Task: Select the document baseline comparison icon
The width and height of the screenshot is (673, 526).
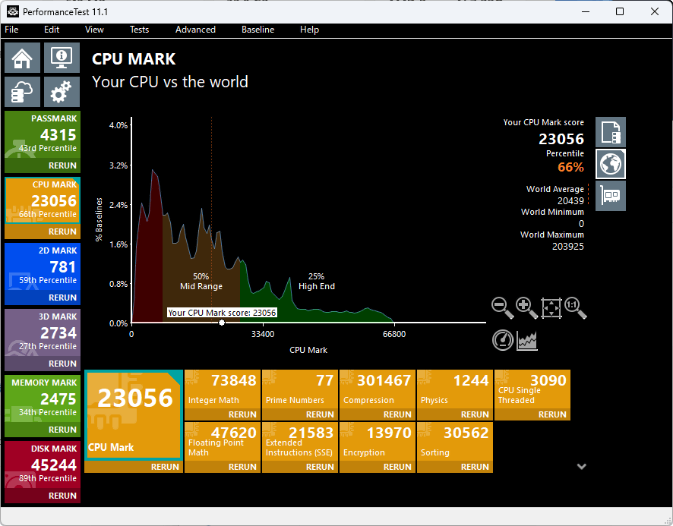Action: click(611, 132)
